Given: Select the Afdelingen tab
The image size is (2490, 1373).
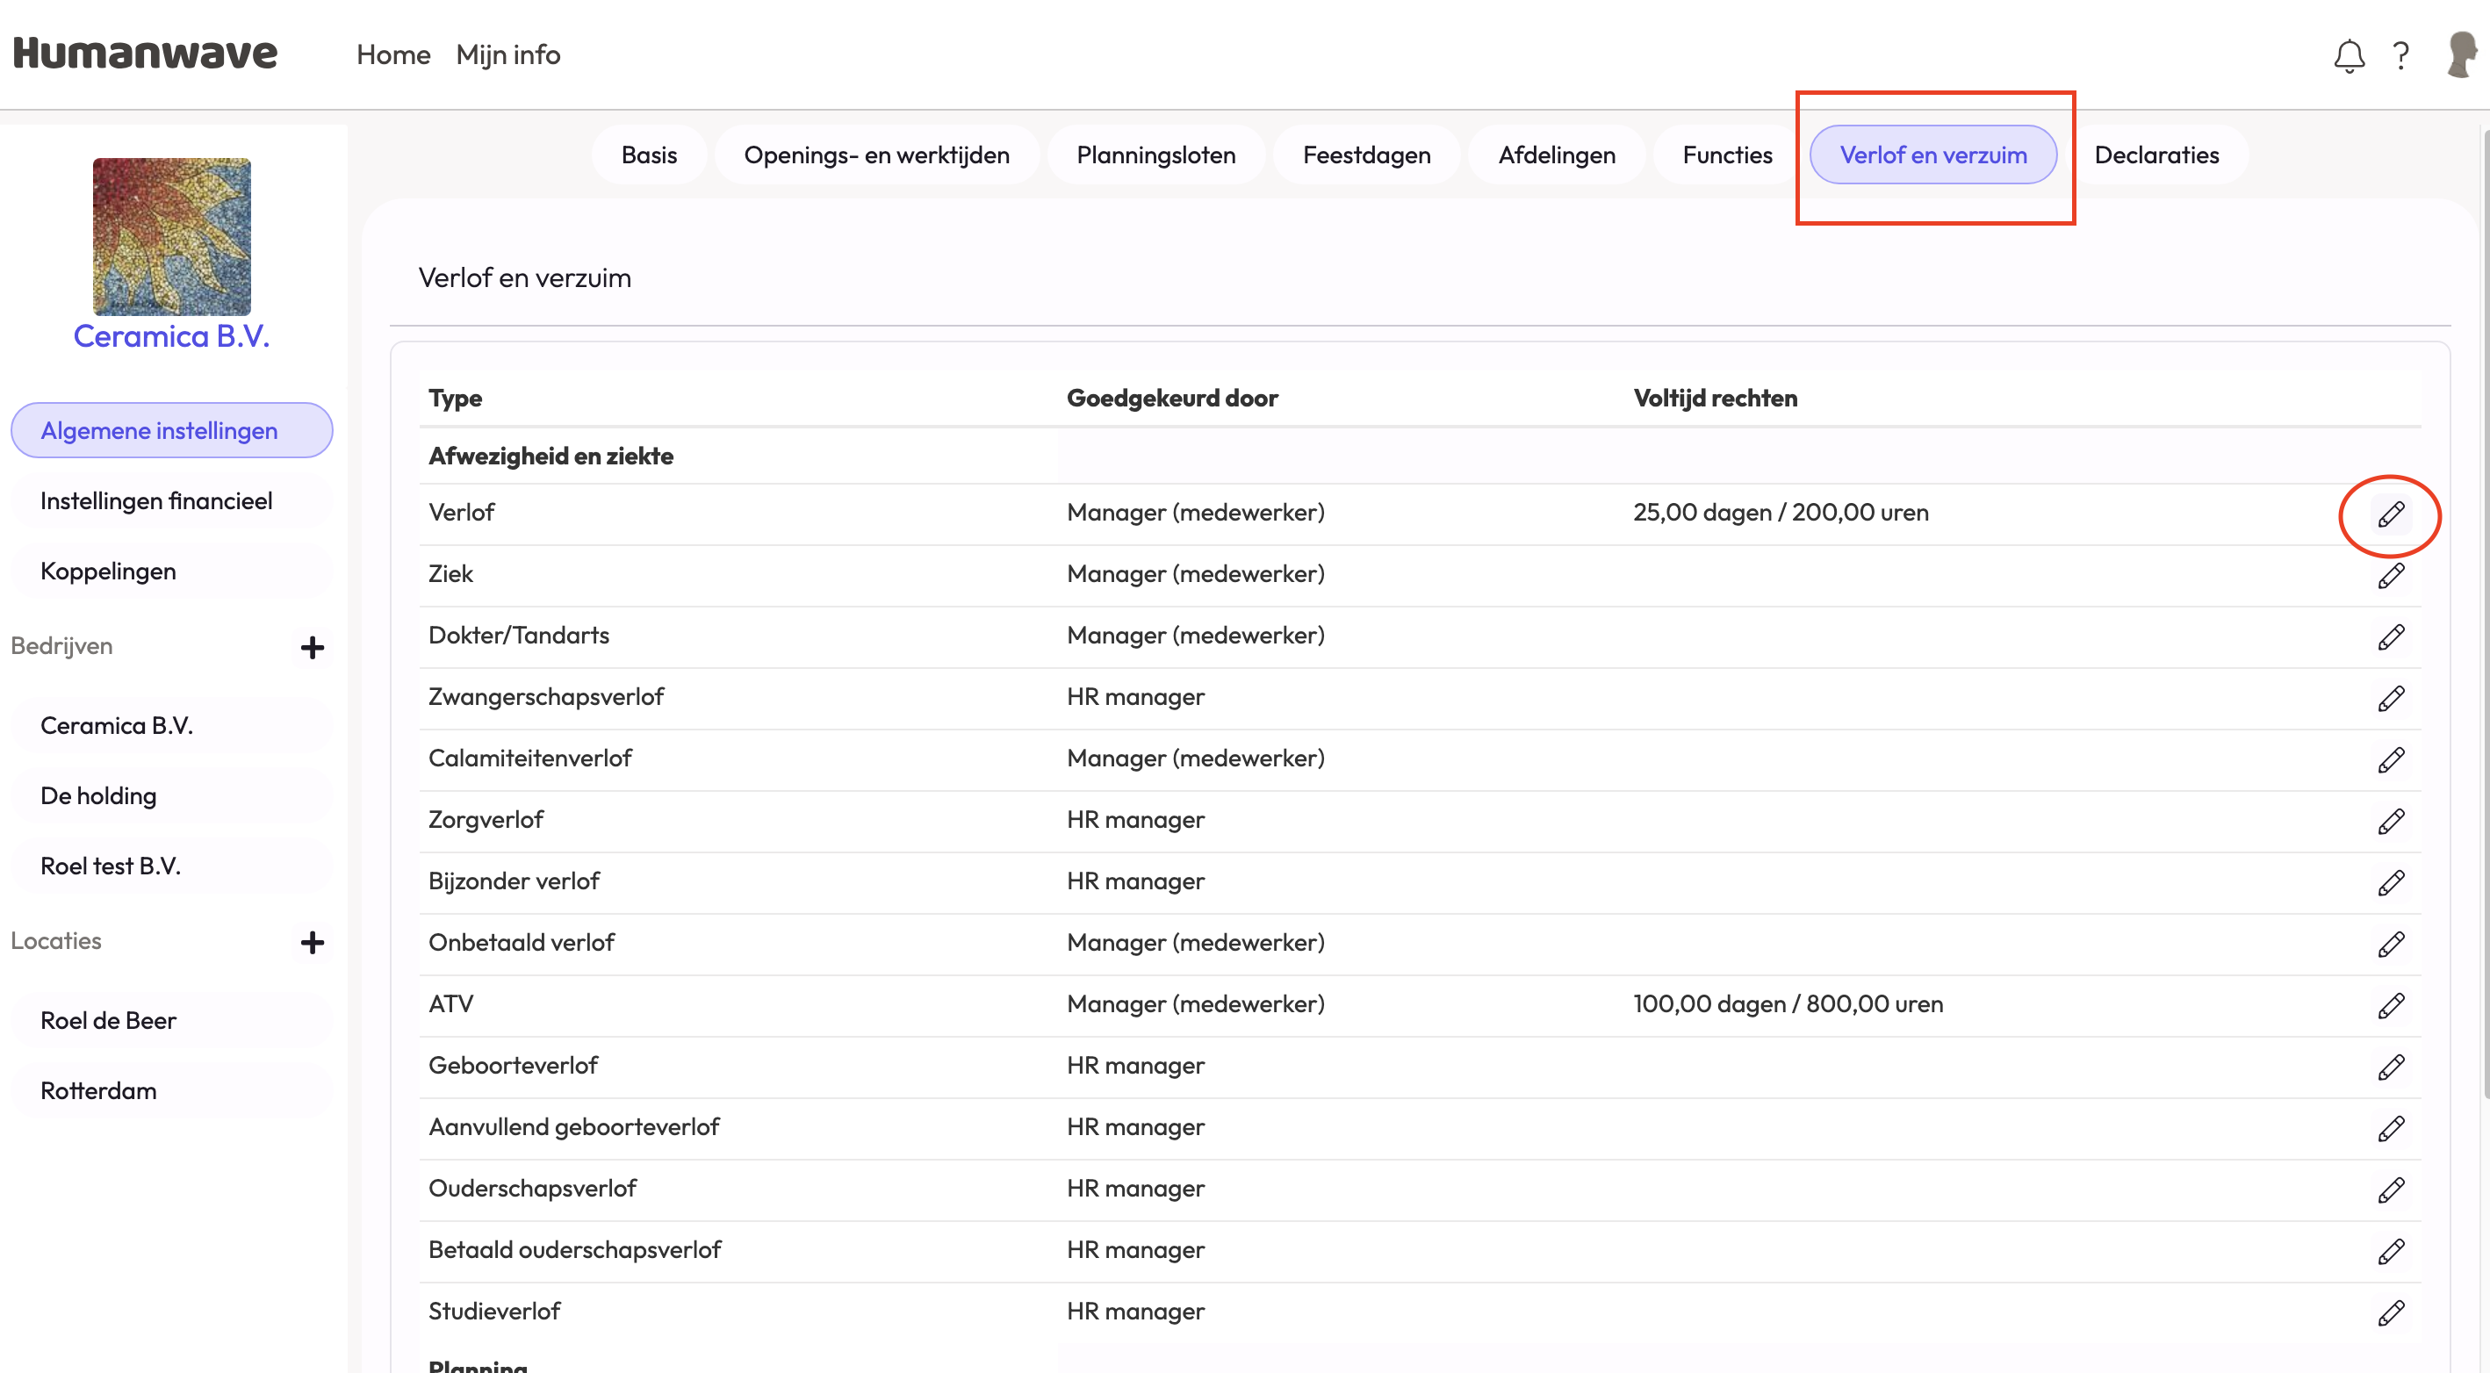Looking at the screenshot, I should (x=1556, y=155).
